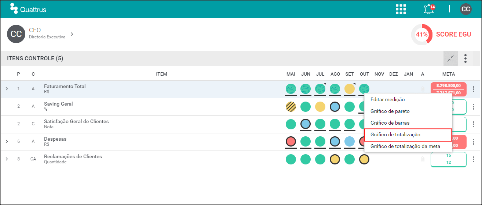Open Itens Controle panel options menu

(465, 58)
